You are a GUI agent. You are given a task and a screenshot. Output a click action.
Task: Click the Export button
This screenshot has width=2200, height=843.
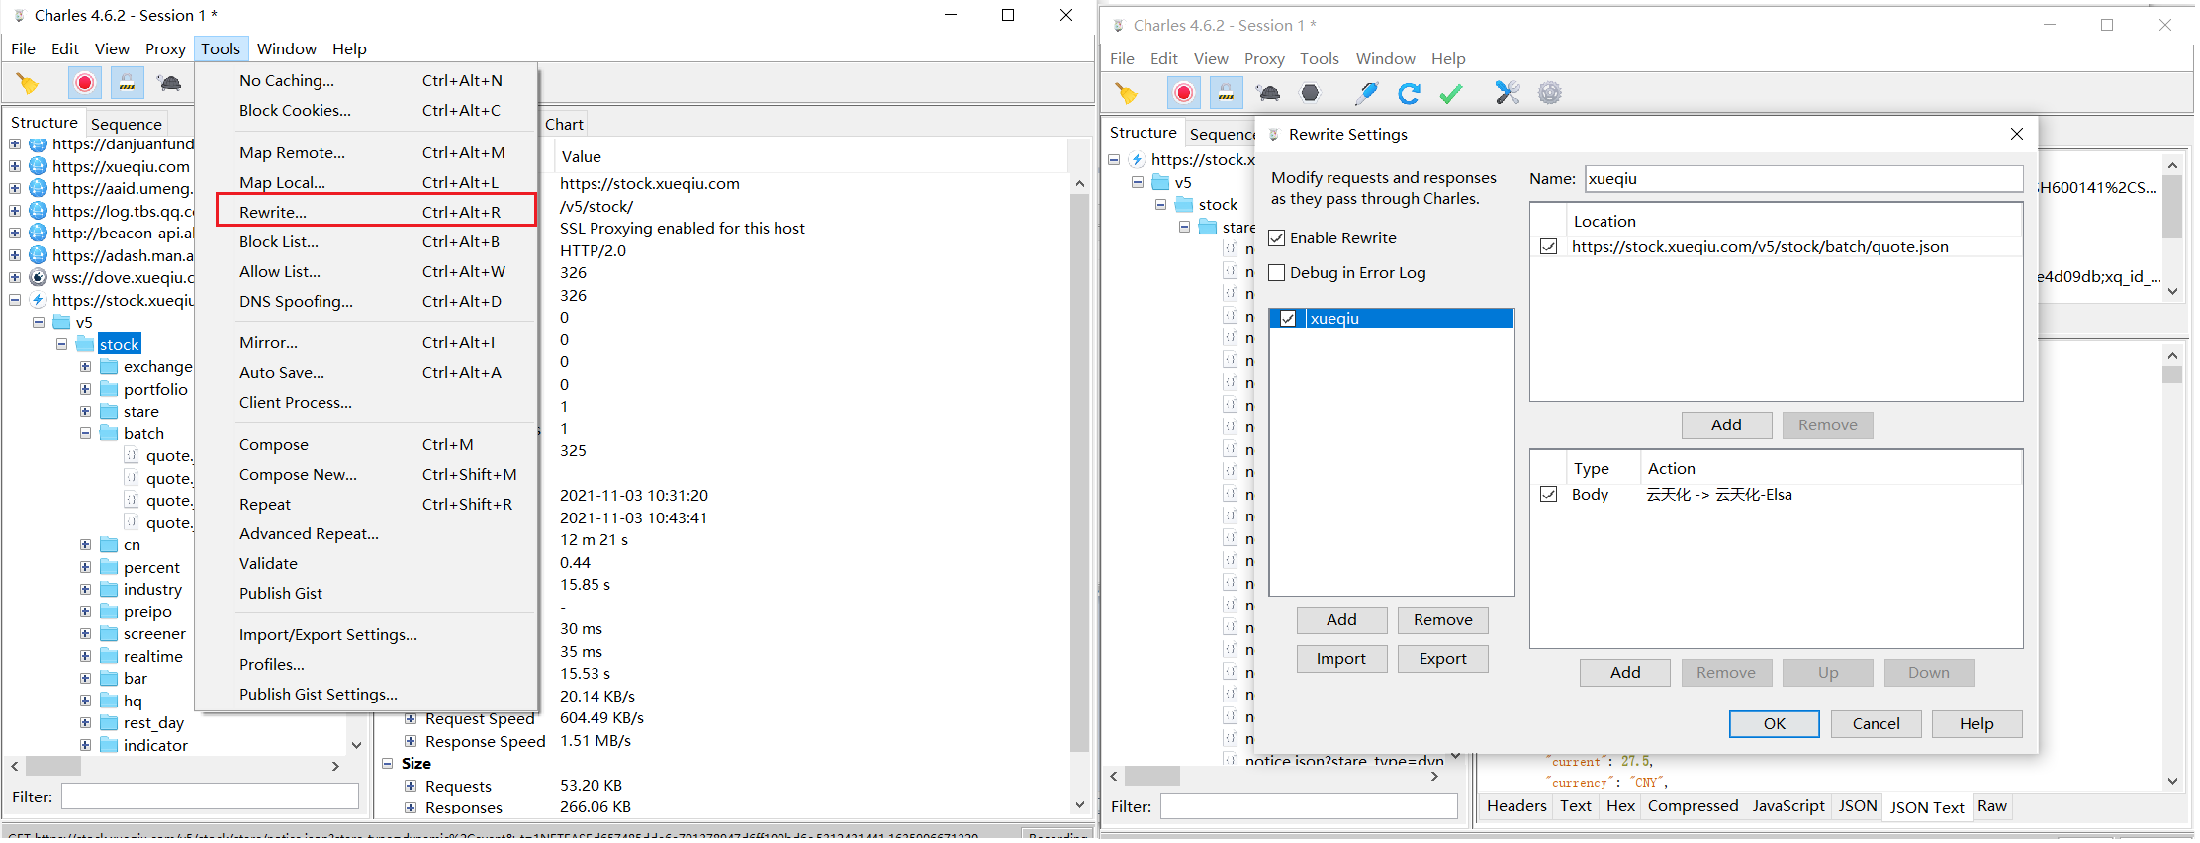click(x=1443, y=659)
